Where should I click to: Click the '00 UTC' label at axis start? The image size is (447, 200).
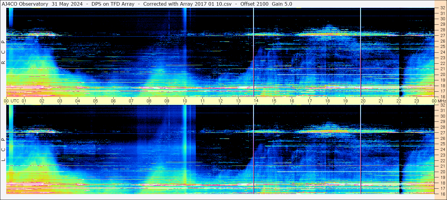pyautogui.click(x=12, y=101)
